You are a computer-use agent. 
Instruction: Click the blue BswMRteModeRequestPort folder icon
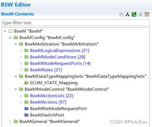coord(27,108)
